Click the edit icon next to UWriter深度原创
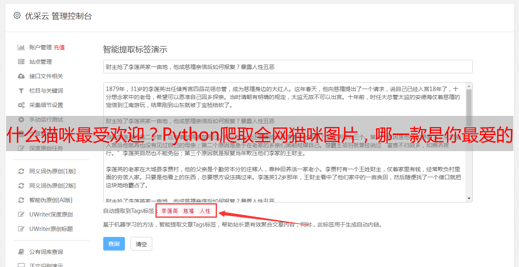Viewport: 519px width, 267px height. (x=21, y=214)
